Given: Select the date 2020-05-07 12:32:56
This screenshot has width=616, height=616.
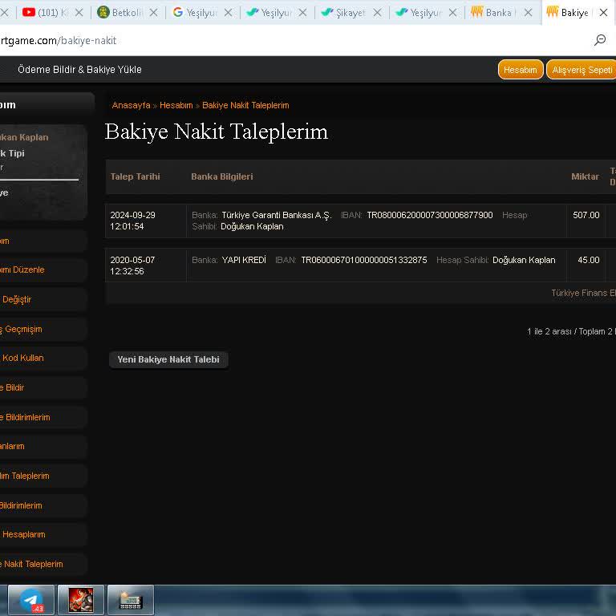Looking at the screenshot, I should (133, 265).
